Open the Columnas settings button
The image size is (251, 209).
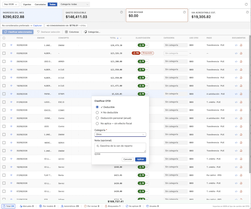click(72, 32)
